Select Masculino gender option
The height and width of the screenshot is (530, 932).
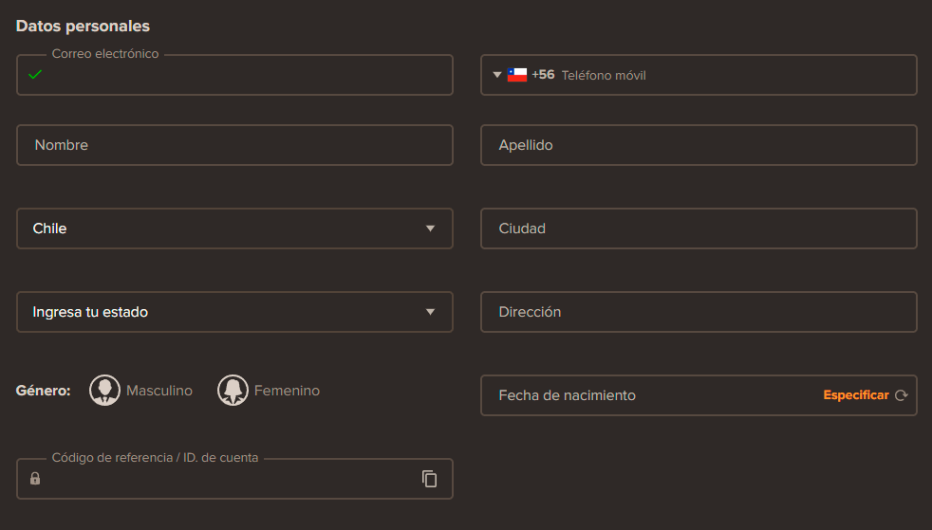pos(158,391)
